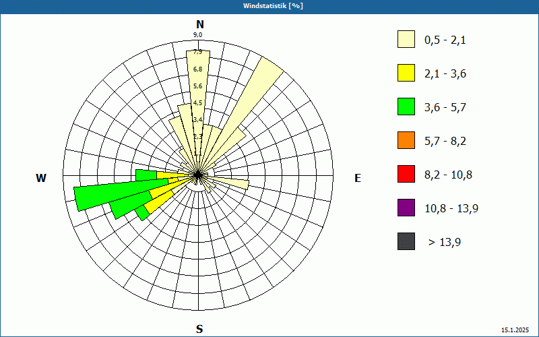This screenshot has height=337, width=539.
Task: Click the 3,4 scale label
Action: [x=197, y=120]
